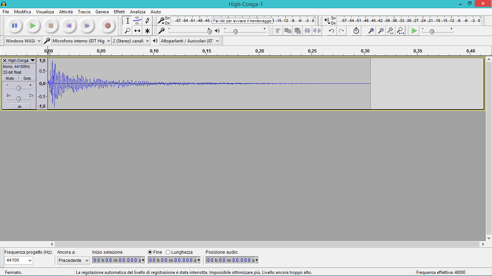Open the Effetti menu
Image resolution: width=492 pixels, height=276 pixels.
click(x=120, y=12)
